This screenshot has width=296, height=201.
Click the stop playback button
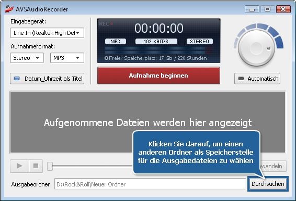pos(36,166)
